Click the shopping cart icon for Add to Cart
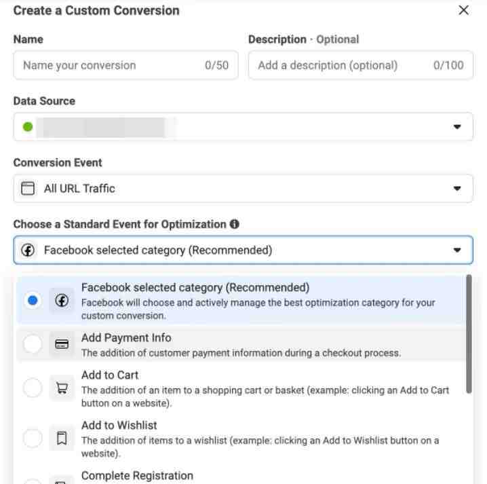Screen dimensions: 487x484 tap(62, 388)
